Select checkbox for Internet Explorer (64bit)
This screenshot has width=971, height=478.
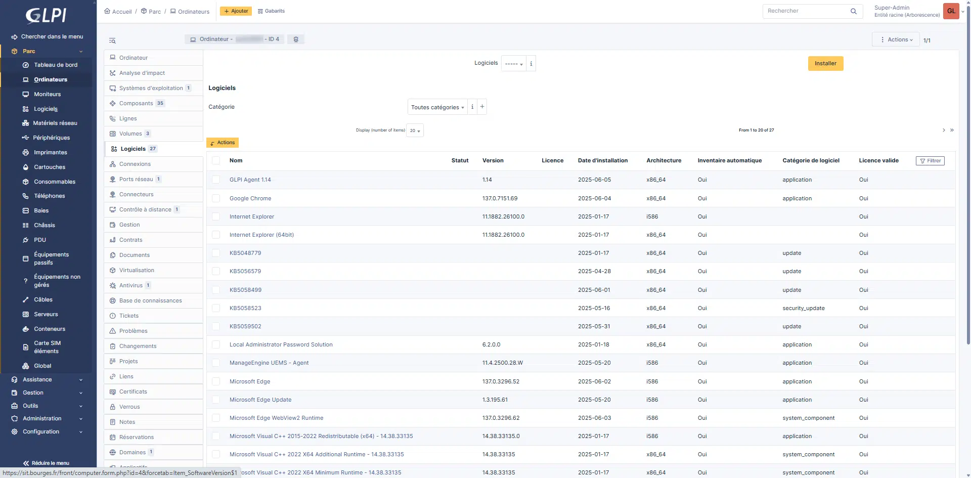pos(216,235)
